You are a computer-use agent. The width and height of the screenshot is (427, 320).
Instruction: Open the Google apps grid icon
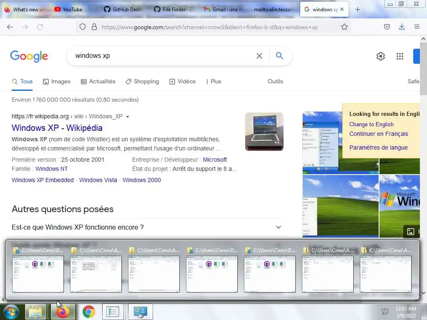400,56
